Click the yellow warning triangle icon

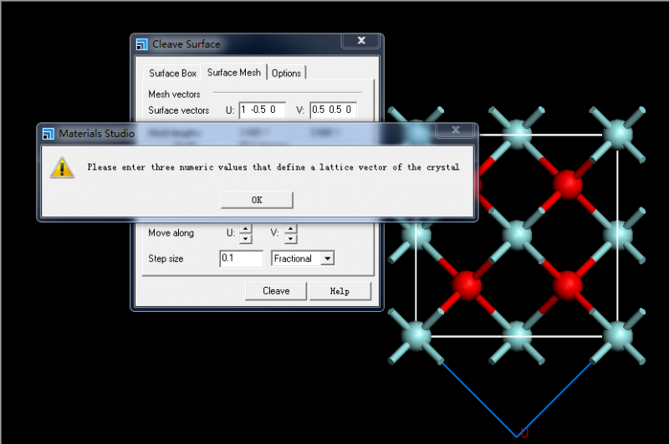[62, 167]
